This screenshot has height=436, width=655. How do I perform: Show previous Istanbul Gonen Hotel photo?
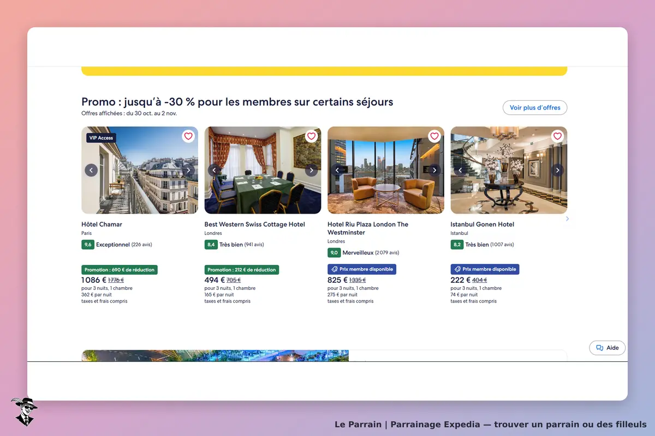click(x=460, y=170)
